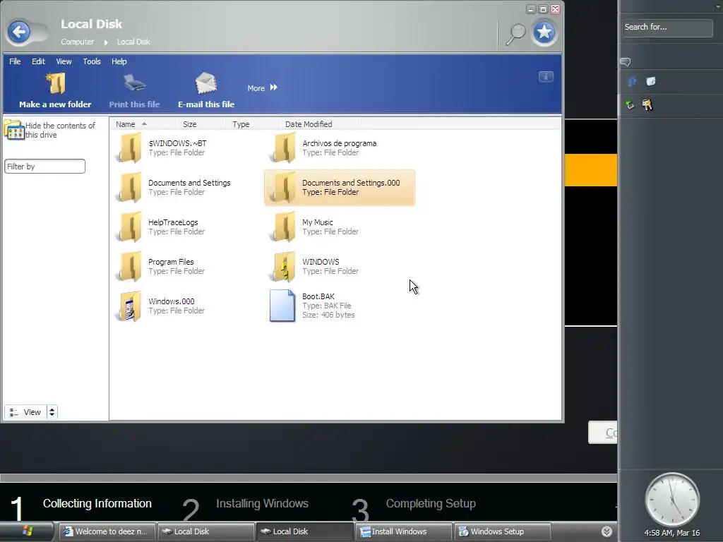Click Hide the contents of this drive

(50, 130)
